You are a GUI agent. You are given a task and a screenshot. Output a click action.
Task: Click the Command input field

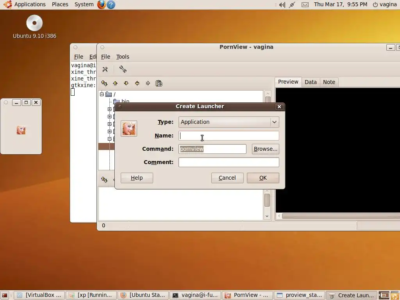212,149
